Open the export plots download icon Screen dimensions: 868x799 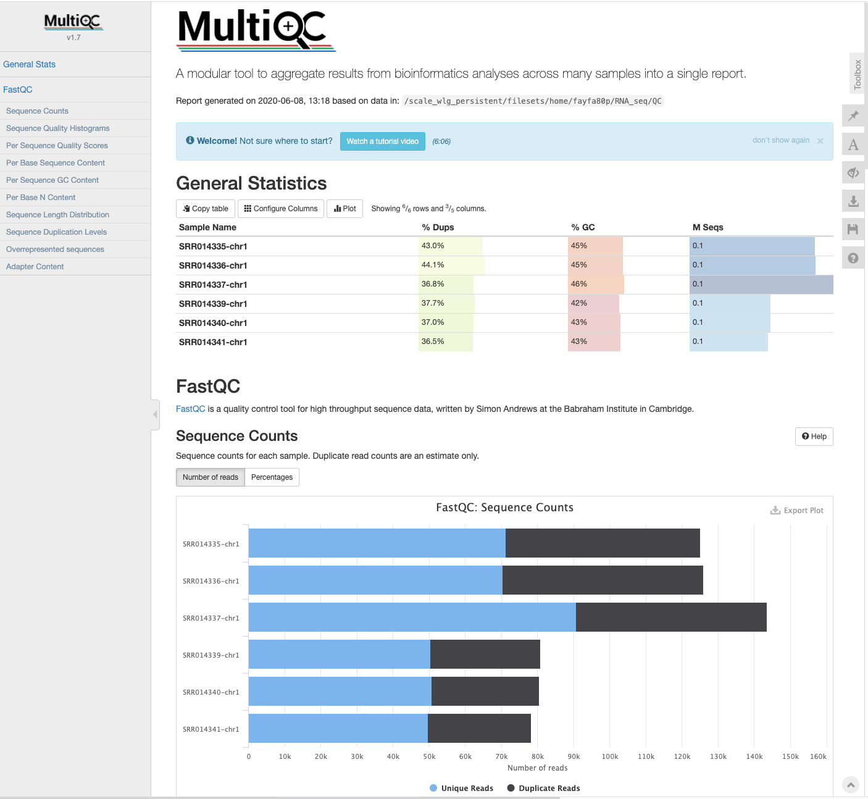click(853, 201)
